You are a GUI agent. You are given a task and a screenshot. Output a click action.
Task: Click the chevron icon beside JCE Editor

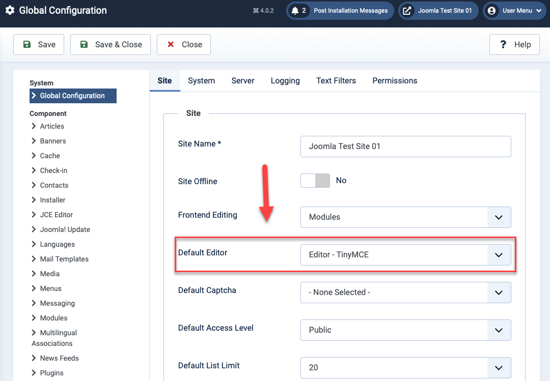(34, 215)
